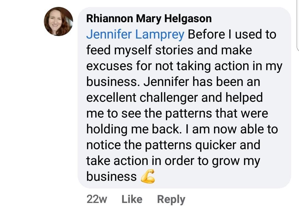Open the blue Jennifer Lamprey mention
Viewport: 299px width, 211px height.
pos(135,35)
